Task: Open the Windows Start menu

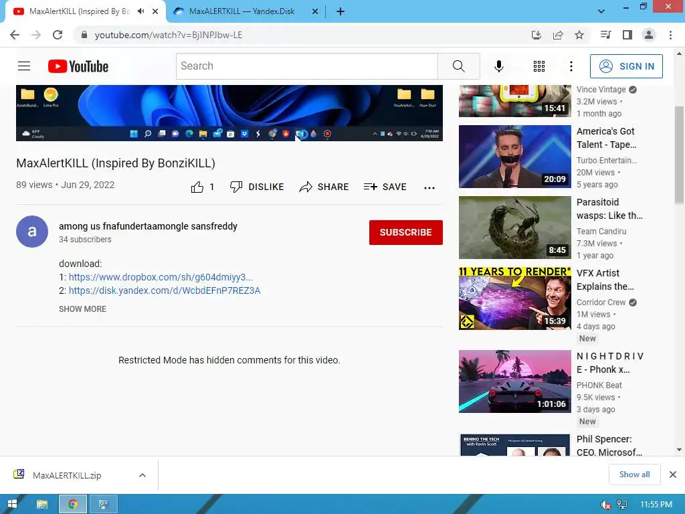Action: pos(12,505)
